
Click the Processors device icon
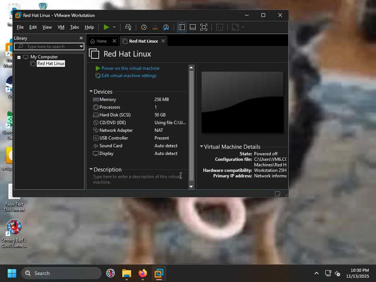[96, 107]
